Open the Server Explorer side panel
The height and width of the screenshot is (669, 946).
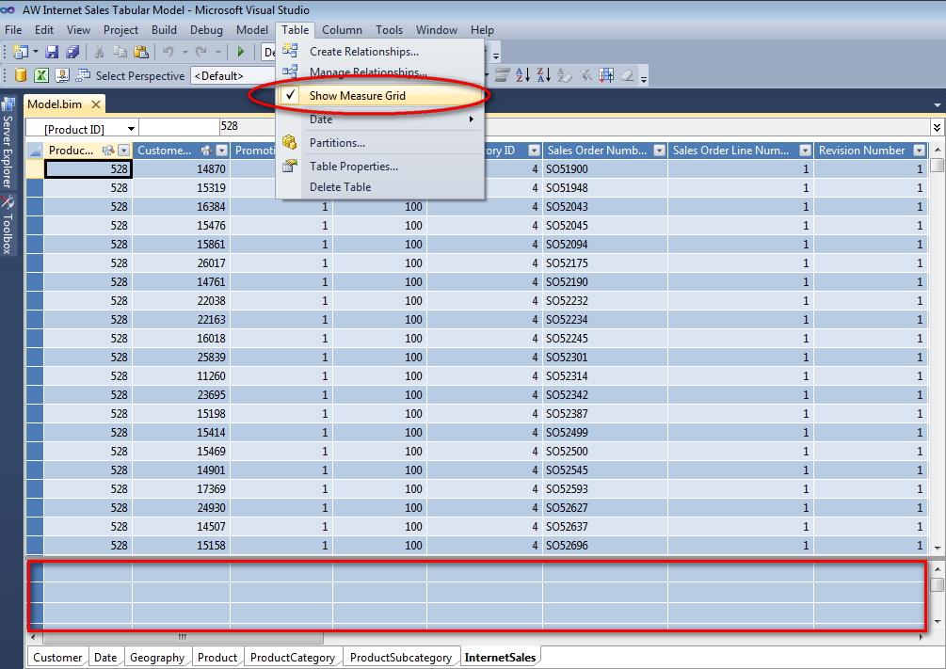[x=8, y=144]
